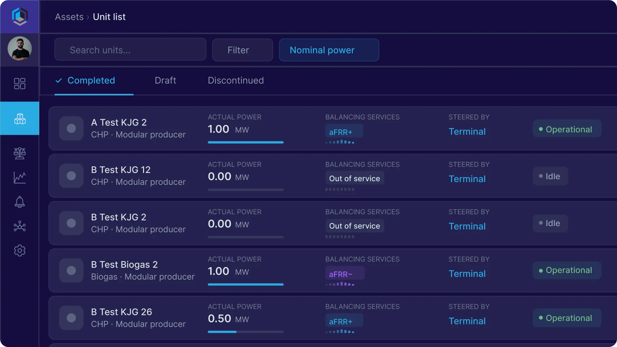617x347 pixels.
Task: Open the Filter options
Action: tap(243, 50)
